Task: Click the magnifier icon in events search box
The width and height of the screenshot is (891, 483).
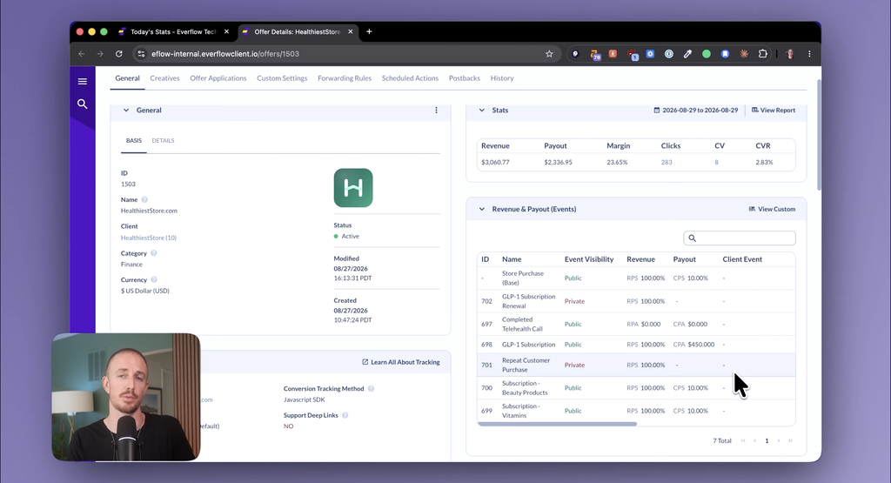Action: pos(692,238)
